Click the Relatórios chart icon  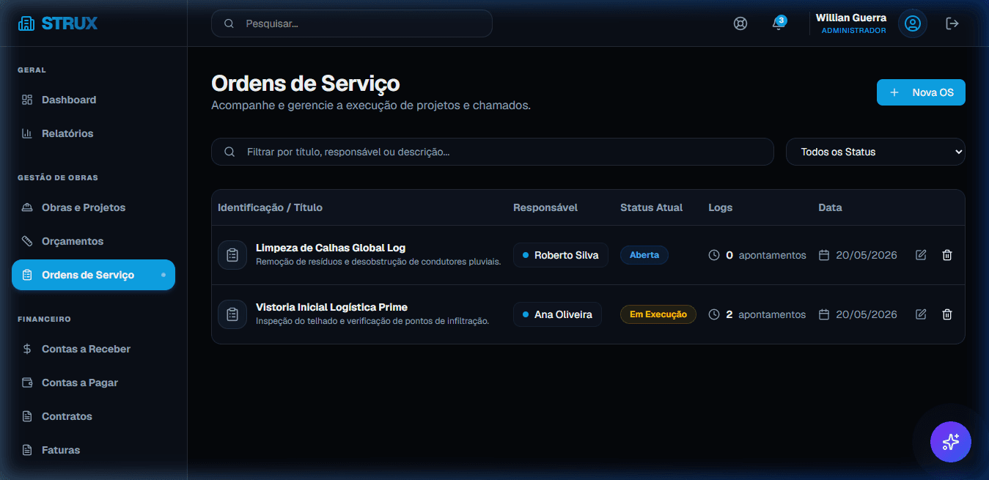click(27, 133)
